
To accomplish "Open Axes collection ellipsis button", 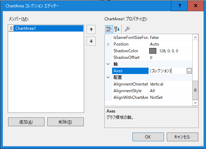I will click(x=189, y=71).
